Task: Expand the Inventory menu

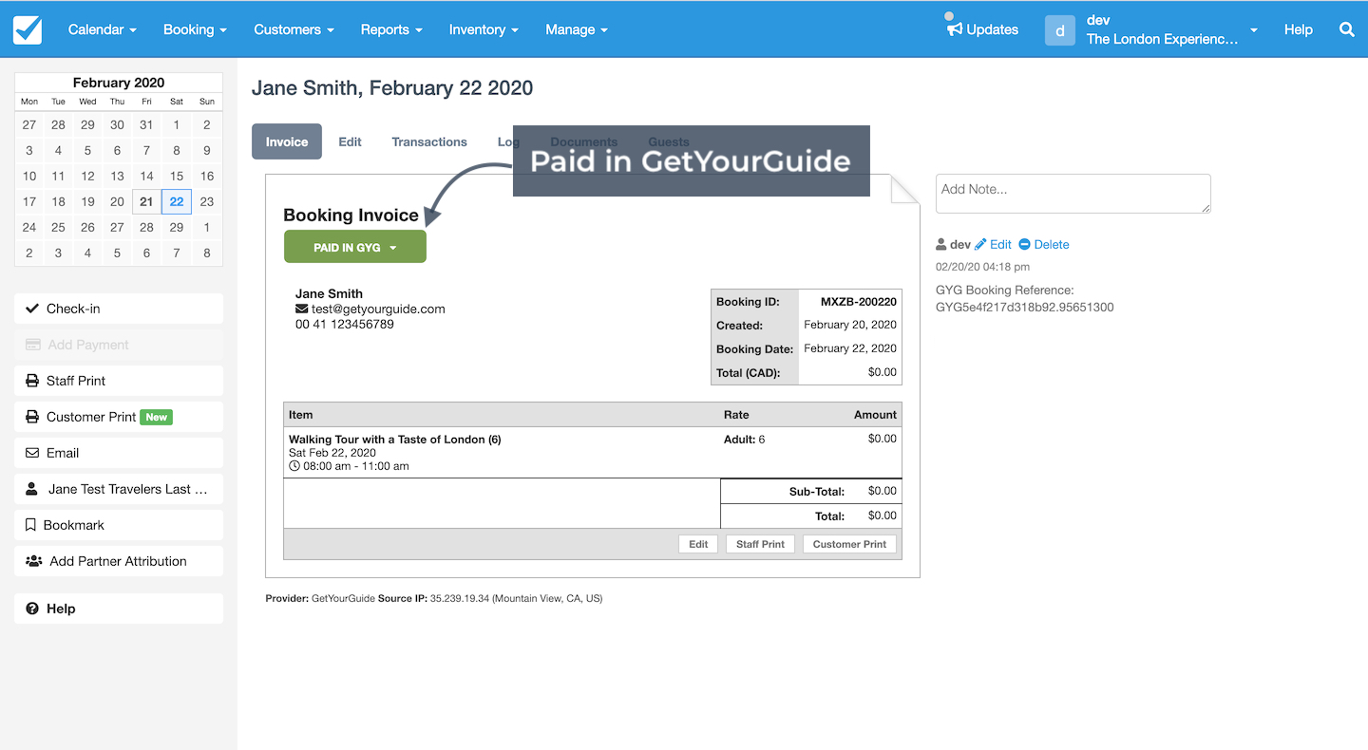Action: point(484,29)
